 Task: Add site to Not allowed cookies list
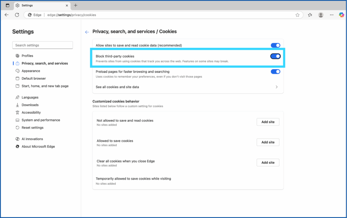coord(268,122)
